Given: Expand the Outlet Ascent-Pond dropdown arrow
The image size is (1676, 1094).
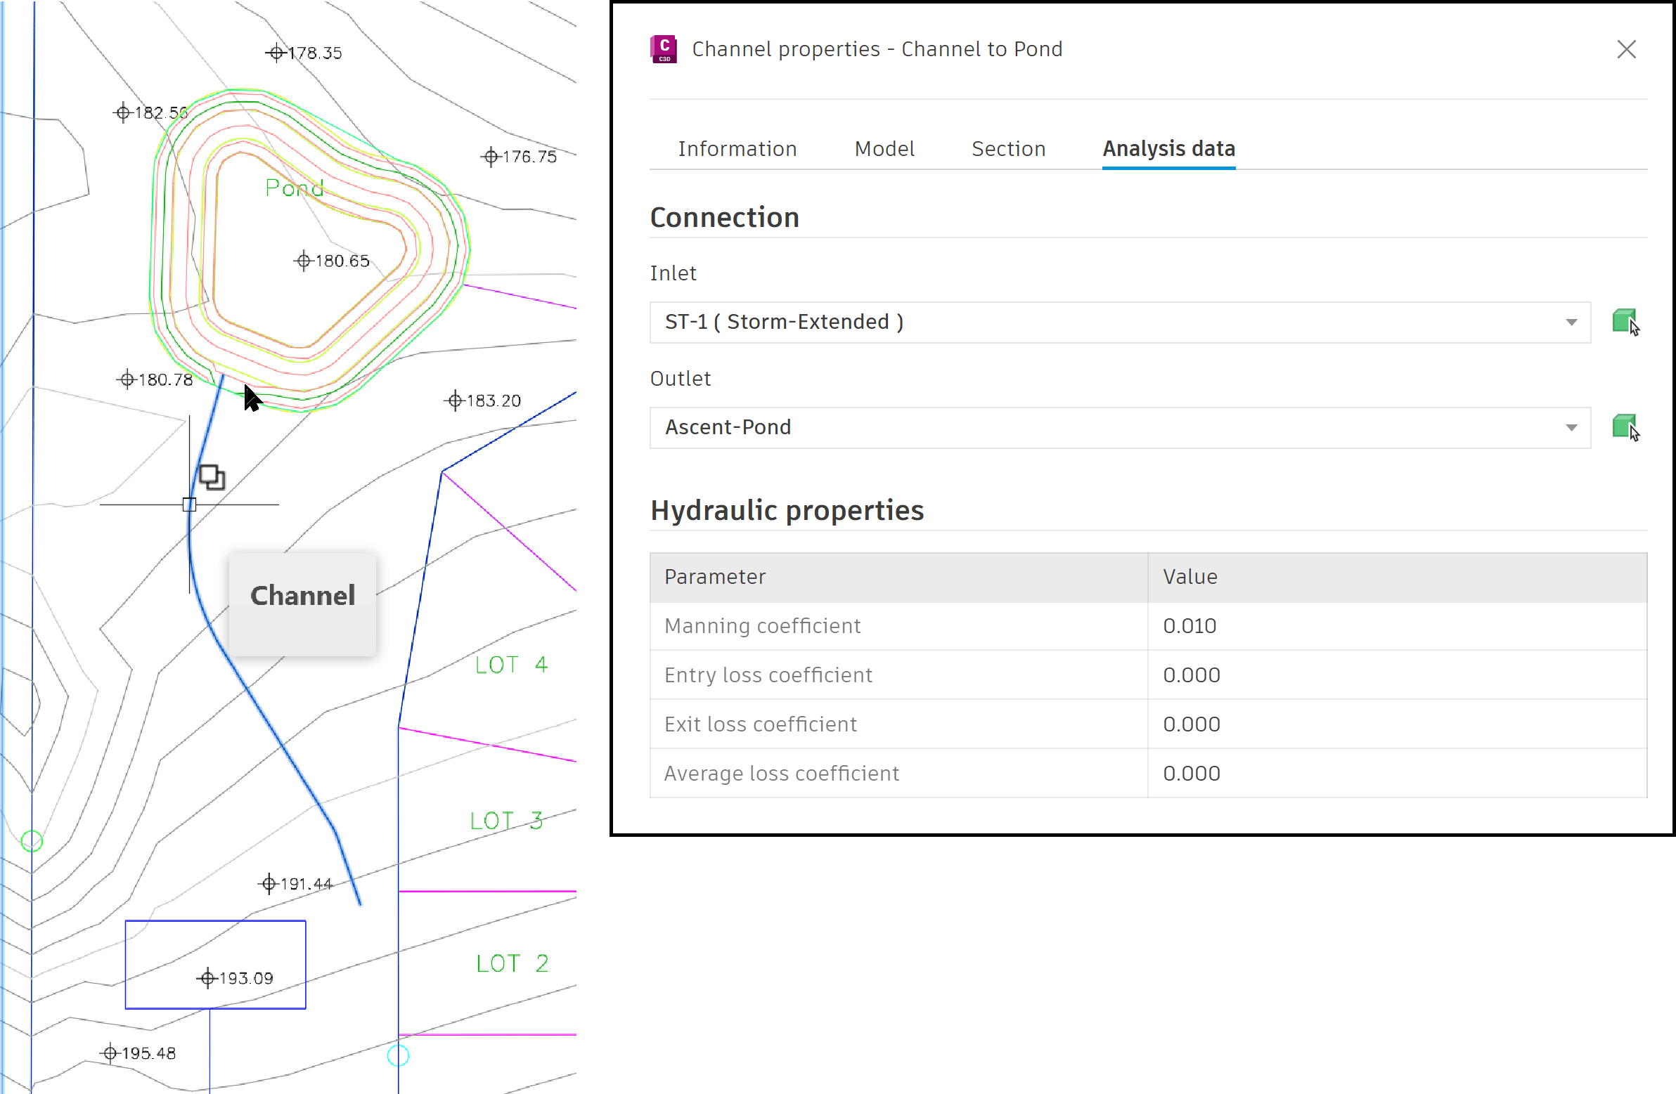Looking at the screenshot, I should 1571,428.
